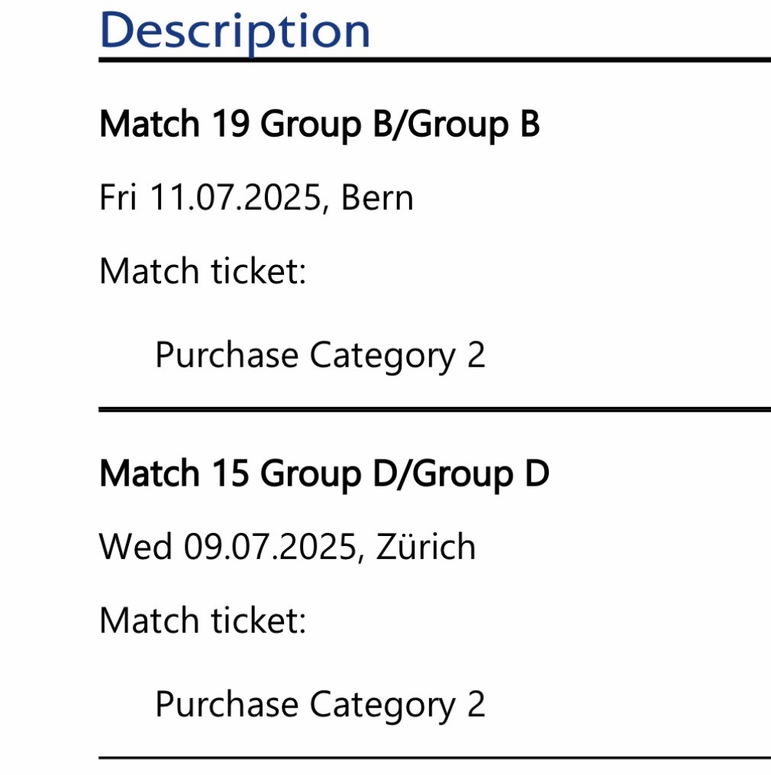Click the weekday Fri
Viewport: 771px width, 775px height.
(x=118, y=199)
